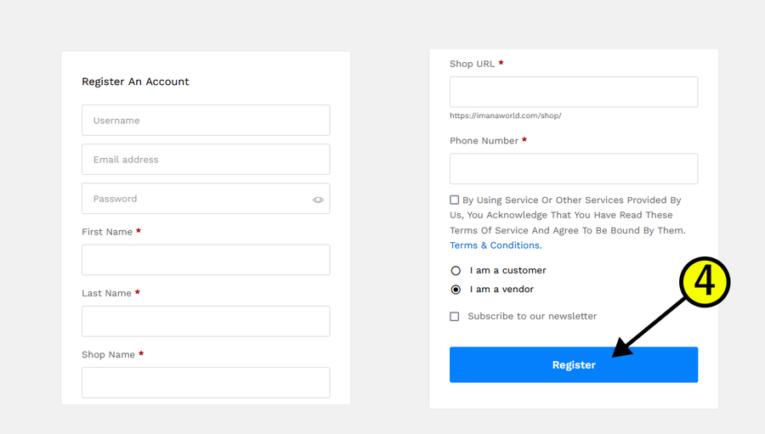Viewport: 765px width, 434px height.
Task: Select the I am a customer radio
Action: 456,271
